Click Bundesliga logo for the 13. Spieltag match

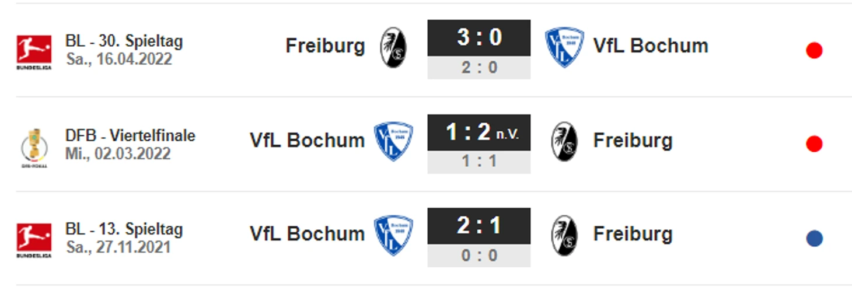pos(34,240)
